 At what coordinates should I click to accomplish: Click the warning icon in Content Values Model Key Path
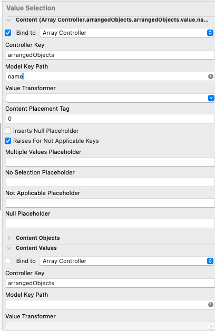click(x=211, y=305)
